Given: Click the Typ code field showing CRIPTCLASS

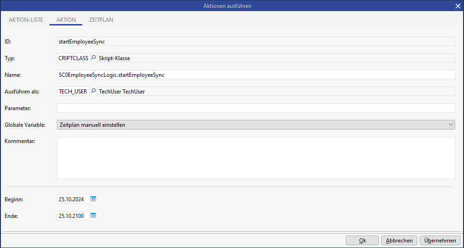Looking at the screenshot, I should tap(73, 58).
